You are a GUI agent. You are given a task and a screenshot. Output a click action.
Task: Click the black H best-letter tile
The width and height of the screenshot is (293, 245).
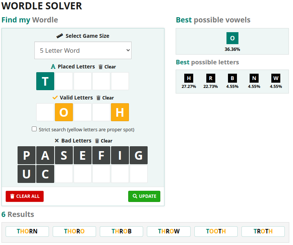pos(189,78)
